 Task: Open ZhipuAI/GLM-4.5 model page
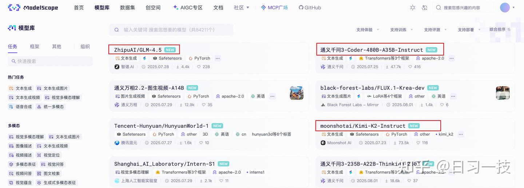pyautogui.click(x=138, y=50)
